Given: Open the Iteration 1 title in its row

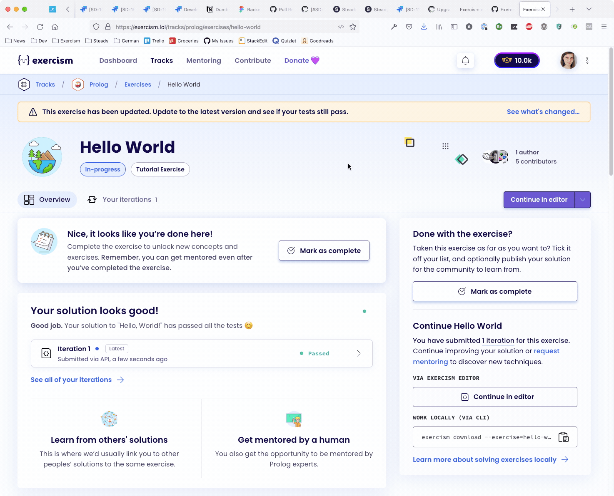Looking at the screenshot, I should point(74,349).
